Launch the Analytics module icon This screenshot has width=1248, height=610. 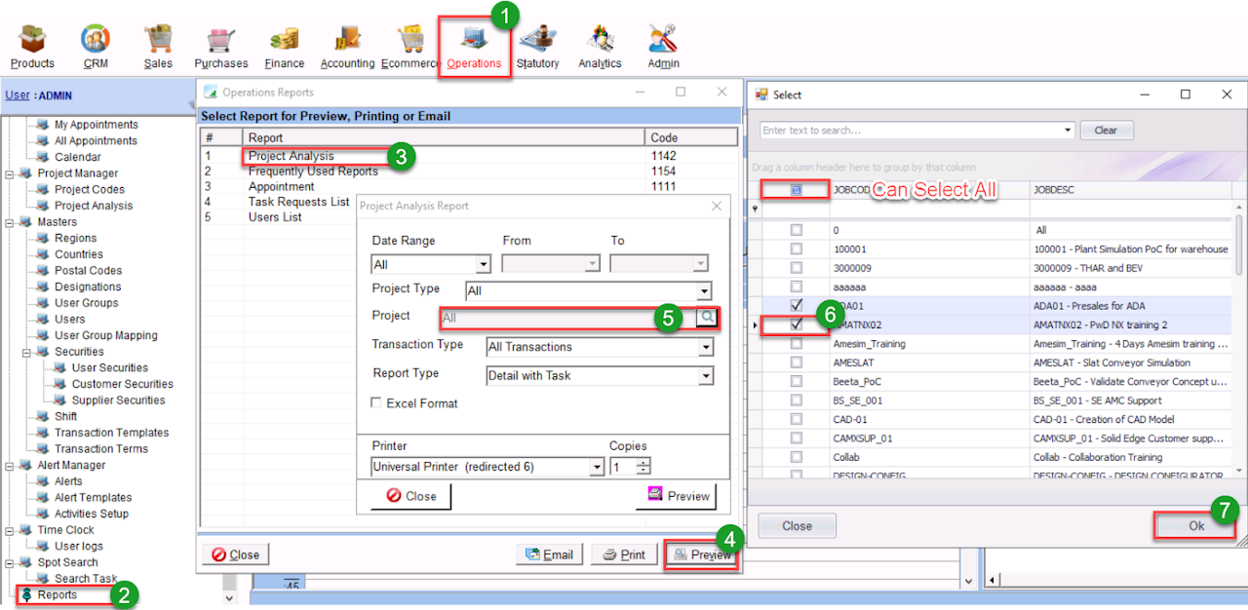[x=600, y=41]
